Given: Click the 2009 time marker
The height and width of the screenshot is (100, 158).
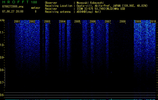Looking at the screenshot, I should [138, 21].
